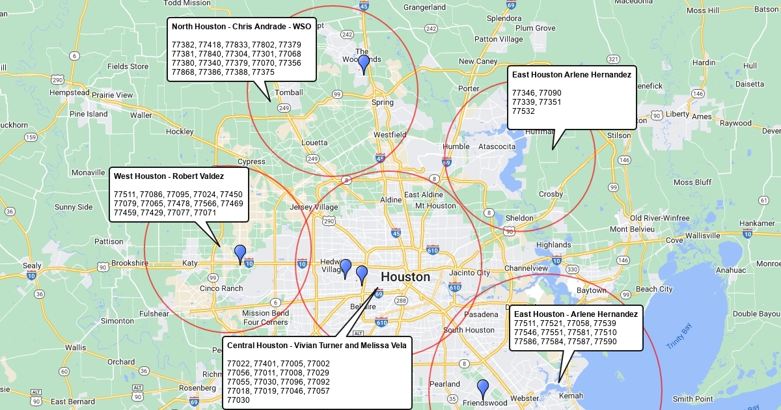
Task: Click the large Houston city label
Action: pyautogui.click(x=405, y=277)
